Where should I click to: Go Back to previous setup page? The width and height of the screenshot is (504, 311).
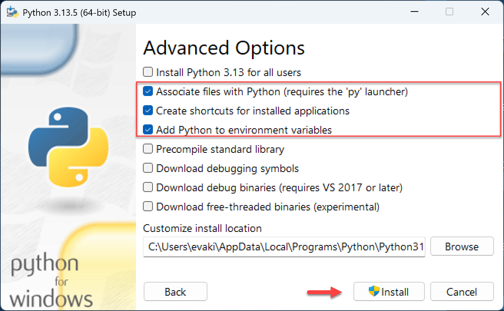pos(176,292)
